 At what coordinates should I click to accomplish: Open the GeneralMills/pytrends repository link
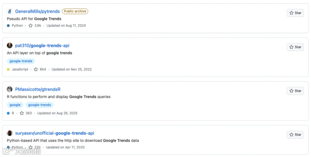[x=37, y=11]
